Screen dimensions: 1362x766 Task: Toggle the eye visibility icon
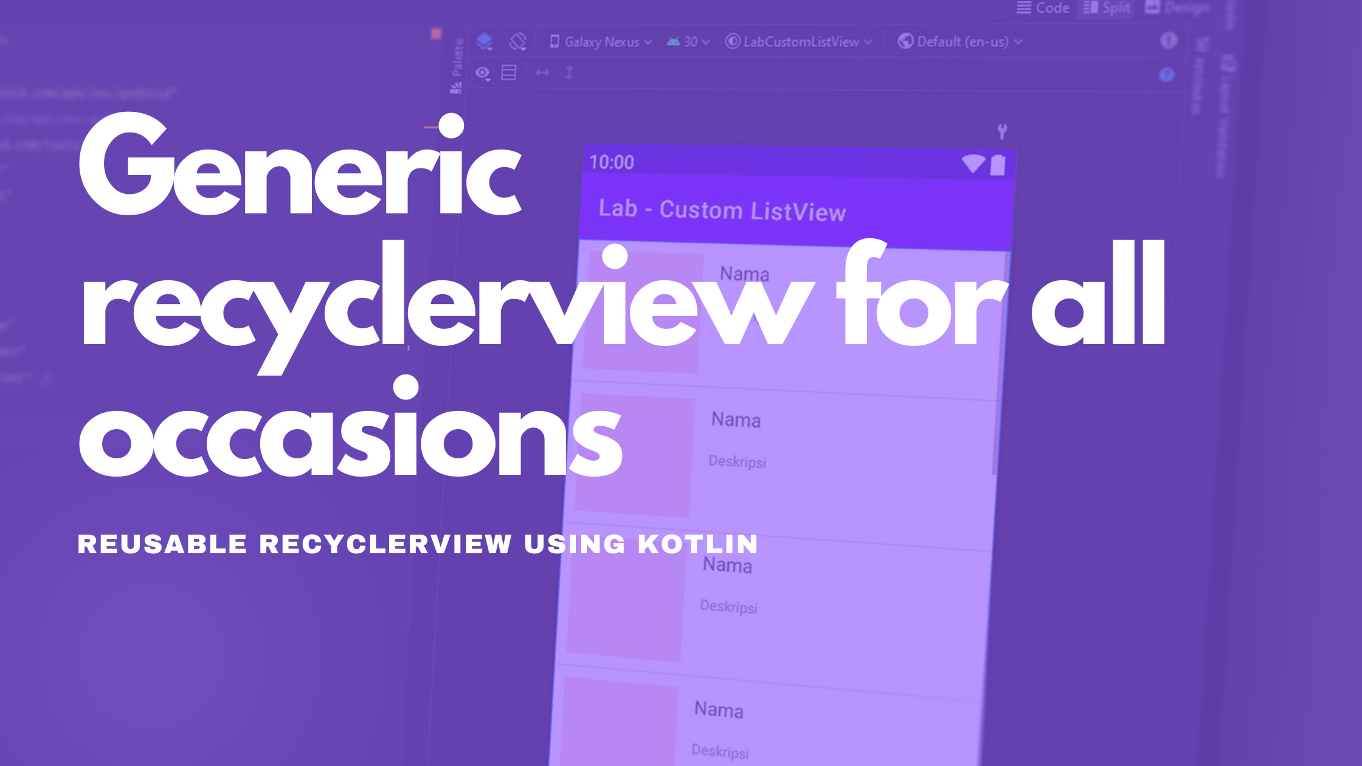(482, 72)
